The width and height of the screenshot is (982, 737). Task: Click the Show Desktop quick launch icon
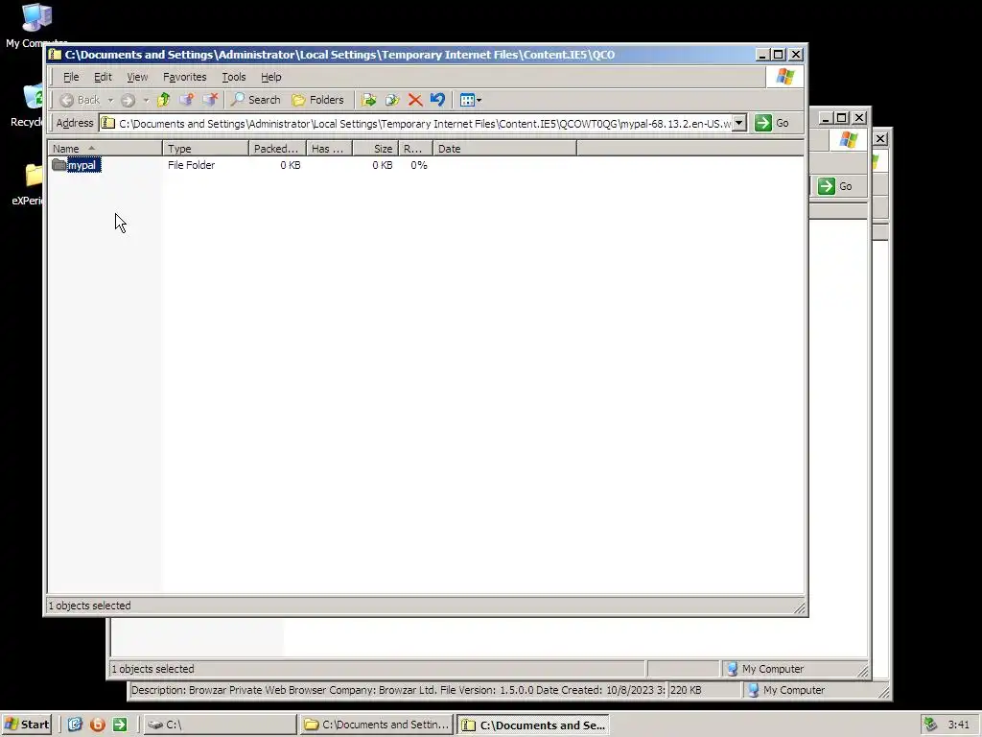pyautogui.click(x=75, y=725)
